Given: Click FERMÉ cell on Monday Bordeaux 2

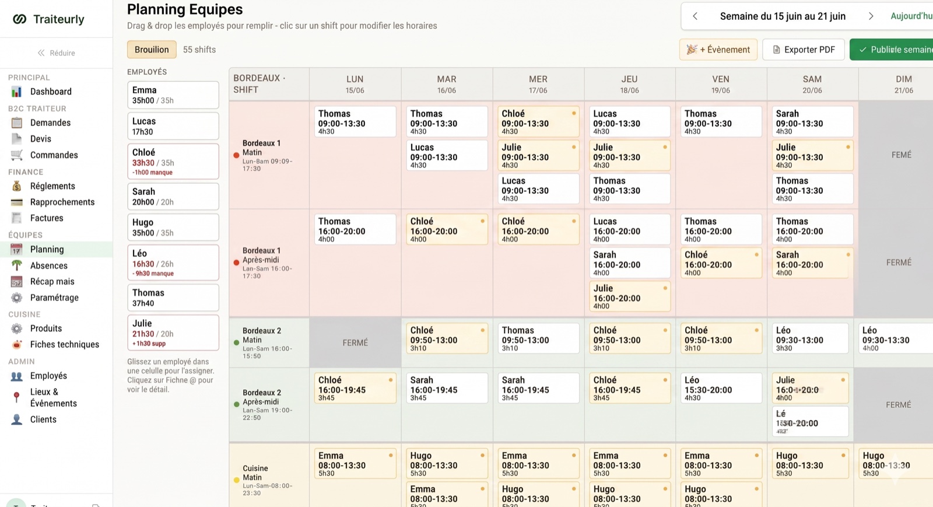Looking at the screenshot, I should coord(355,343).
